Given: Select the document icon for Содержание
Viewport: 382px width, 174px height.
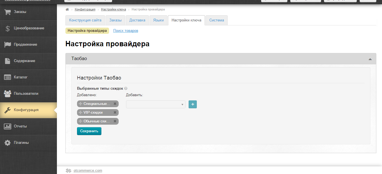Looking at the screenshot, I should 8,61.
